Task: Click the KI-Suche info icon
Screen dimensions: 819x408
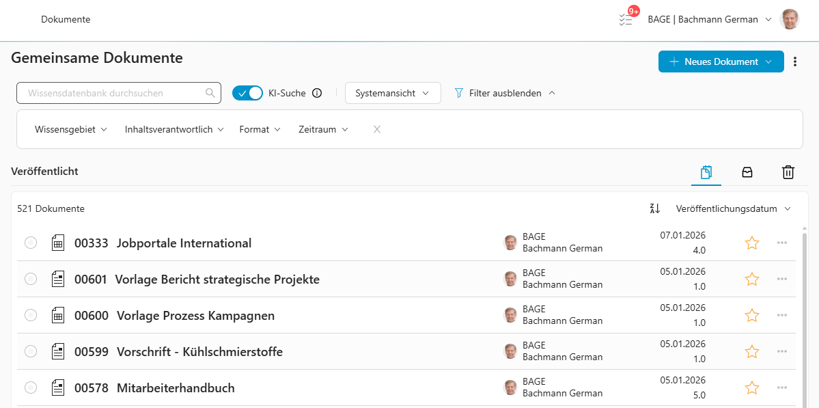Action: (317, 94)
